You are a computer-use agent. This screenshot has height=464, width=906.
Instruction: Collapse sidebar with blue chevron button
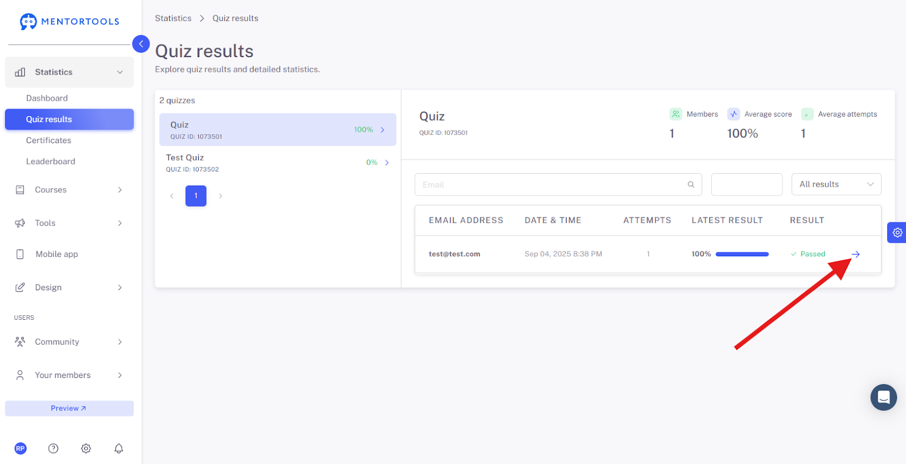click(141, 44)
